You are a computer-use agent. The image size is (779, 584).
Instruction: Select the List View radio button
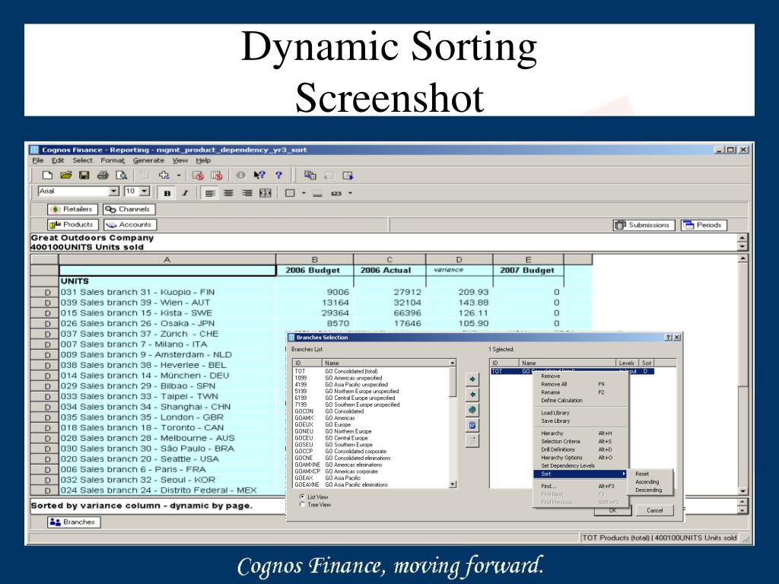303,497
